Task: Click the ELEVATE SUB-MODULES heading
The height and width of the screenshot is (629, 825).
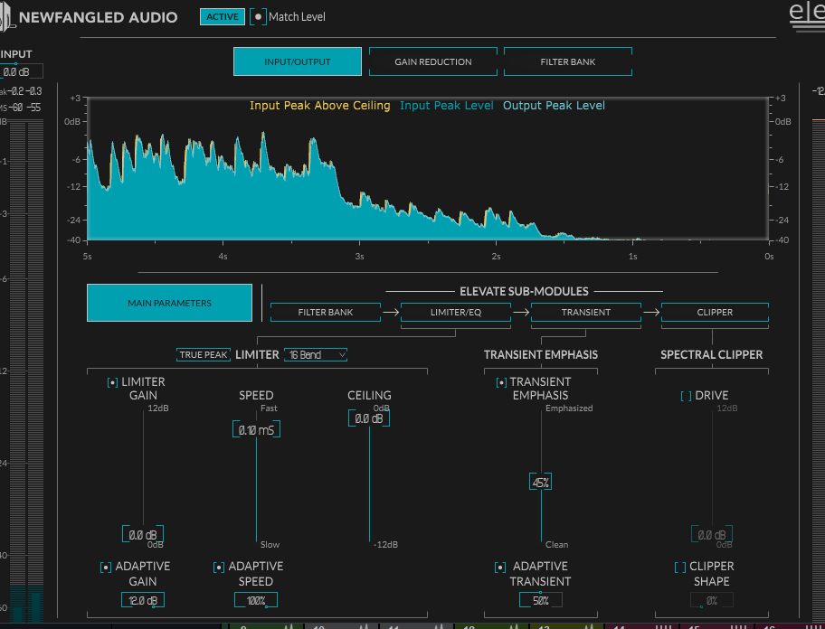Action: 524,291
